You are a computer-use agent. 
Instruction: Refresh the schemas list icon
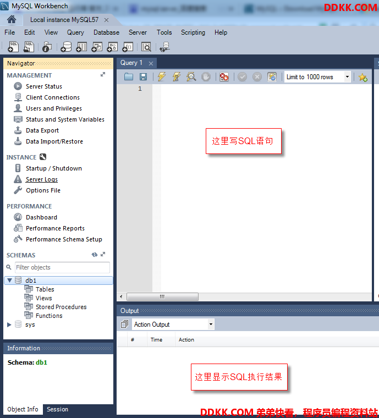click(95, 255)
